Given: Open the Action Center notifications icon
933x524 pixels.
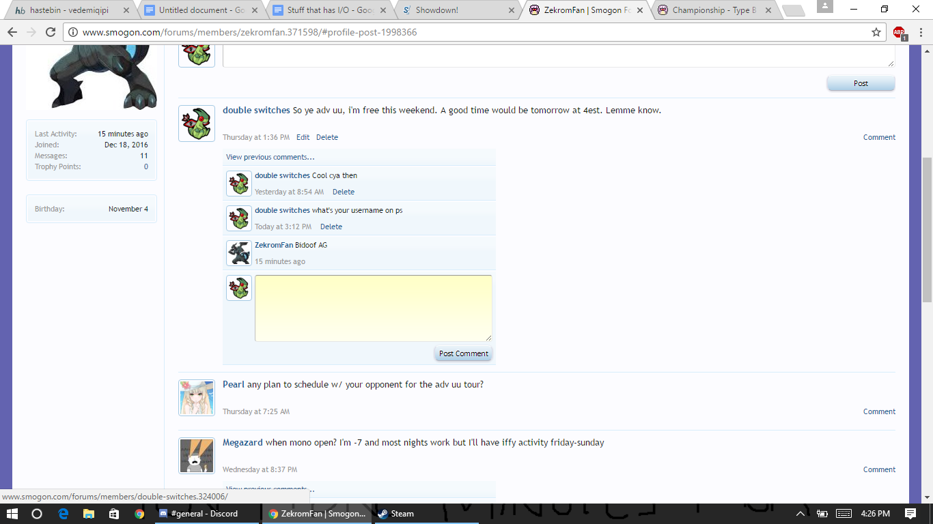Looking at the screenshot, I should coord(910,514).
